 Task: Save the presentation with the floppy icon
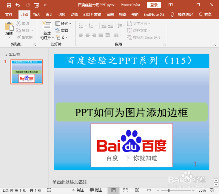click(9, 5)
